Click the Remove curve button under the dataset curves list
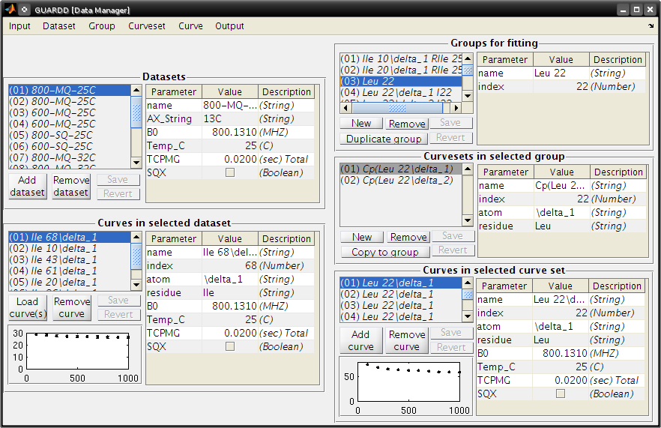Image resolution: width=661 pixels, height=428 pixels. click(72, 308)
